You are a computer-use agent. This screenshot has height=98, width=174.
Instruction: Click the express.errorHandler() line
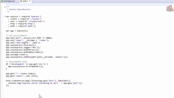point(26,66)
